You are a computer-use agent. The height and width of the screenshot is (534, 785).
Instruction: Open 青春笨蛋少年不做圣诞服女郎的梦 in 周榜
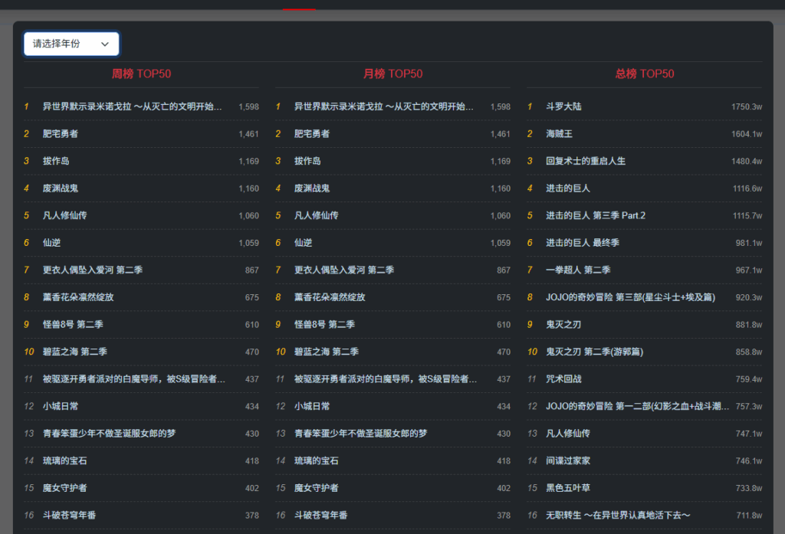tap(109, 434)
